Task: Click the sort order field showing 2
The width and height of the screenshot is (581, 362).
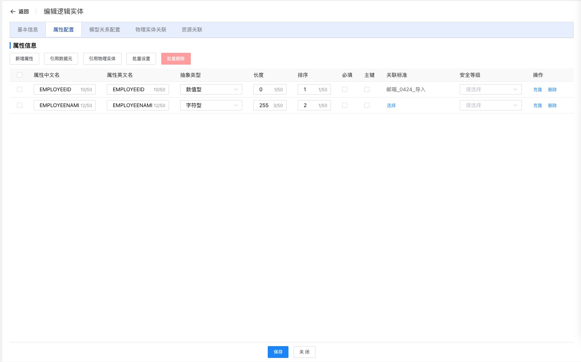Action: pyautogui.click(x=314, y=105)
